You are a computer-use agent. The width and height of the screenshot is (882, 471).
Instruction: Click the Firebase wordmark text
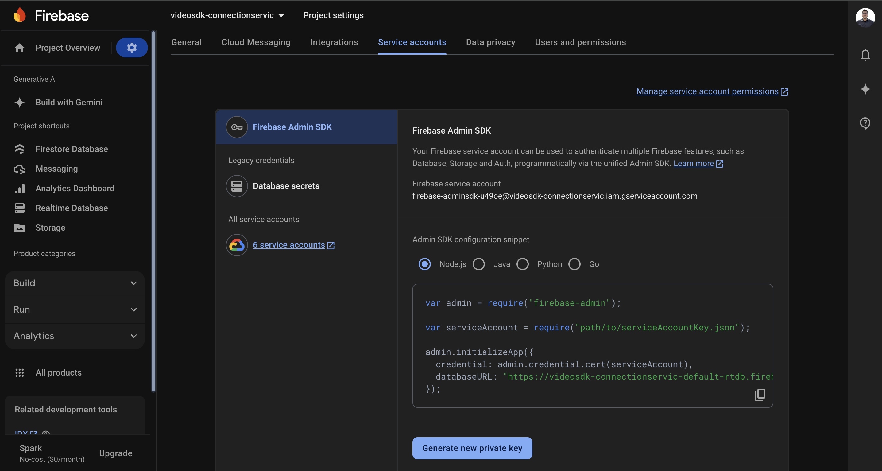tap(62, 15)
